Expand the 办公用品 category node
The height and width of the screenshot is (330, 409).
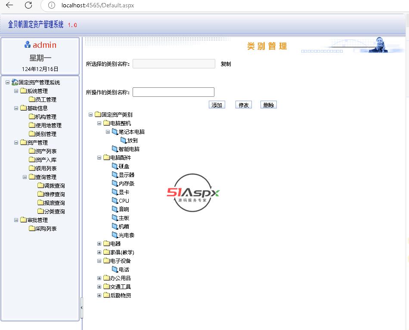tap(99, 278)
